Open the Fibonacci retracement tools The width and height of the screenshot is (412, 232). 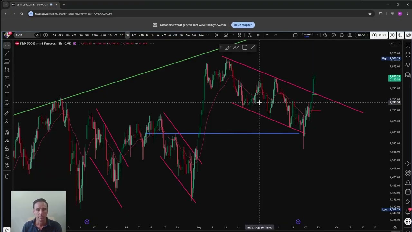pos(7,62)
